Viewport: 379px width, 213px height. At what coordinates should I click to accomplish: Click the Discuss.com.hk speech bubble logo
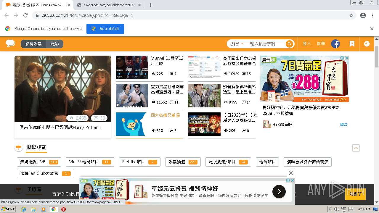click(x=10, y=44)
